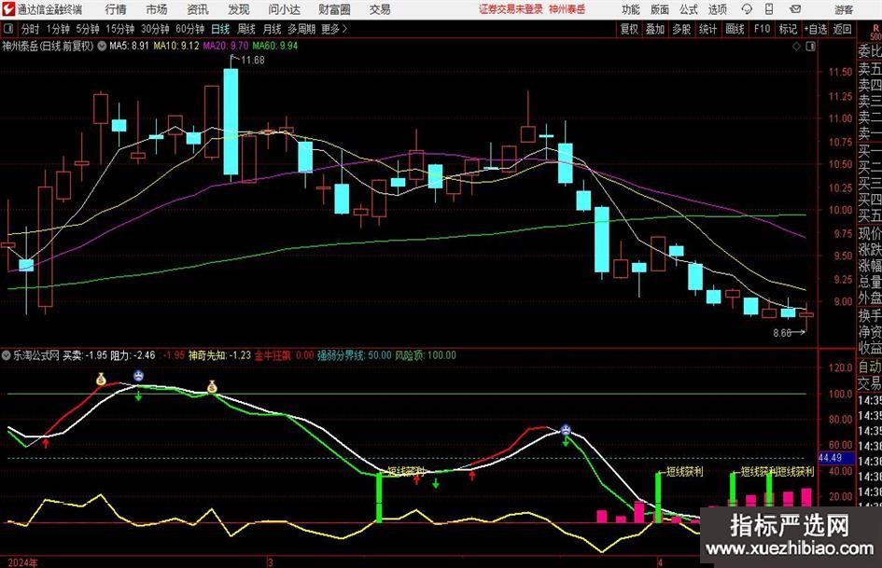Click the second money bag signal icon
This screenshot has width=882, height=568.
[212, 386]
